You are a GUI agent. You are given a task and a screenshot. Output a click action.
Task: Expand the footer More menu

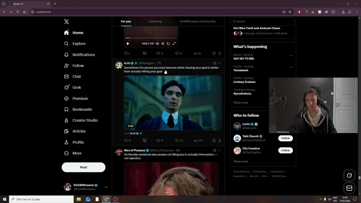pyautogui.click(x=265, y=176)
